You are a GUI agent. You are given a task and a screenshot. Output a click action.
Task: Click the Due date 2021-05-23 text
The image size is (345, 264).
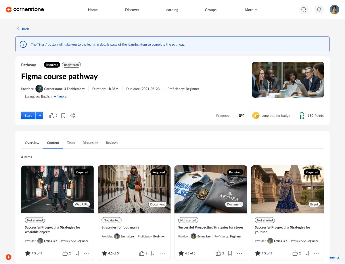pos(143,89)
